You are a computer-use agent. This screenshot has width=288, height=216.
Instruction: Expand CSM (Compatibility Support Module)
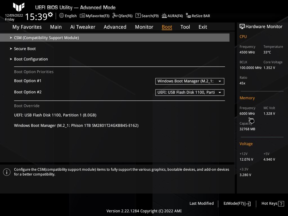(x=115, y=37)
